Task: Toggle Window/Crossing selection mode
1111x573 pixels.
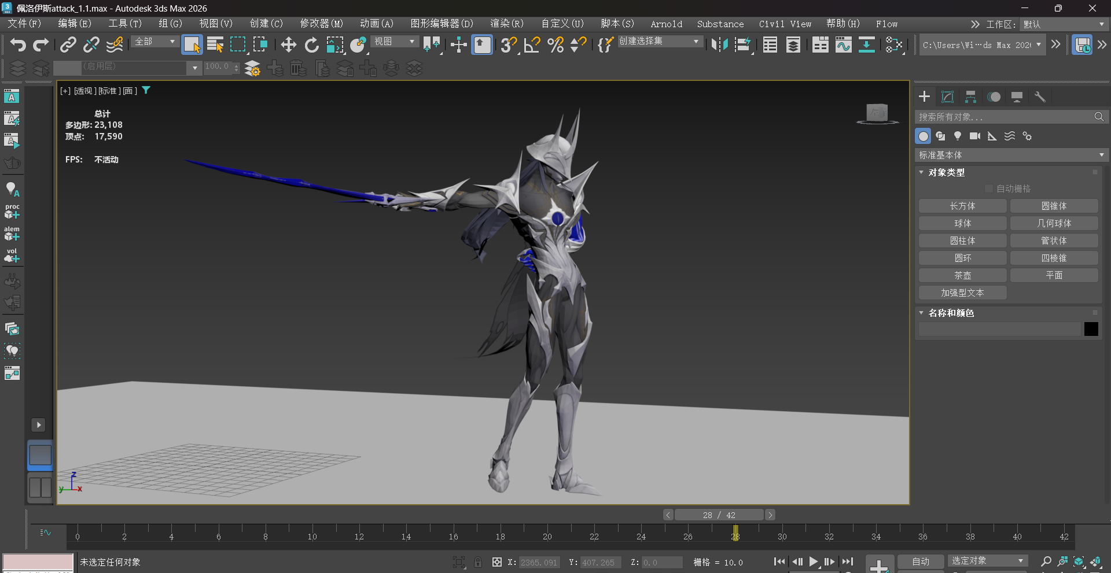Action: tap(260, 45)
